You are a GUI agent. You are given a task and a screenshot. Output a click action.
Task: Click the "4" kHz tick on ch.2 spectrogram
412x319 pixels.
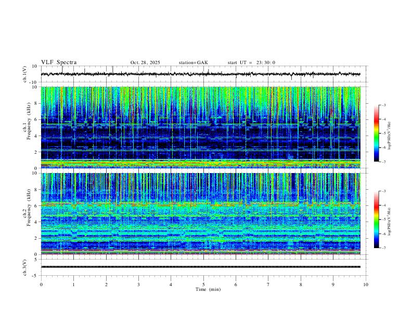tap(36, 222)
